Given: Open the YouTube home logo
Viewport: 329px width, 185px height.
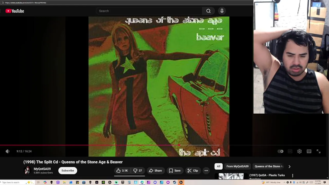Looking at the screenshot, I should click(15, 11).
